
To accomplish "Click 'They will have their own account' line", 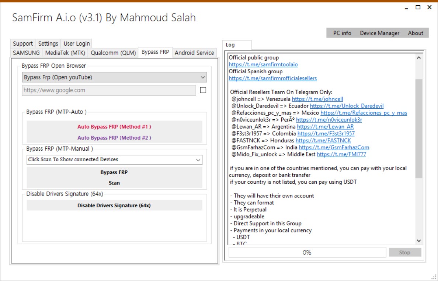I will (272, 196).
